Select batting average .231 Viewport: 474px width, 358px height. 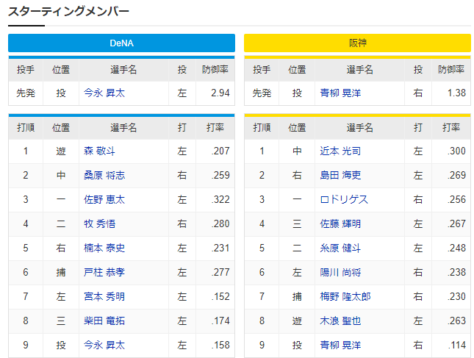(x=220, y=248)
